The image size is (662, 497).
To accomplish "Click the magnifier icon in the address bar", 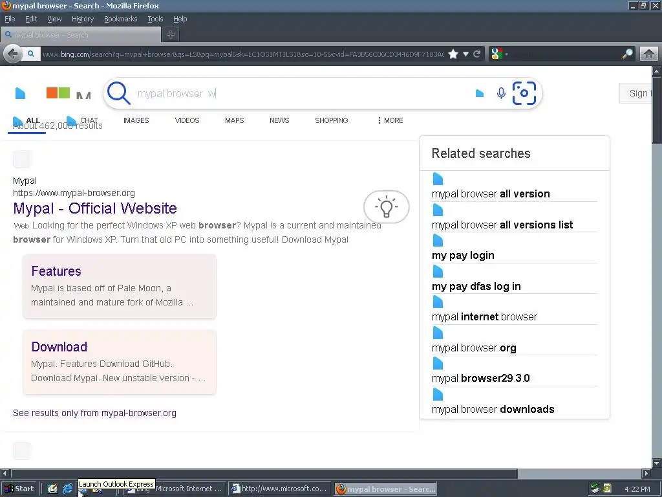I will tap(31, 54).
